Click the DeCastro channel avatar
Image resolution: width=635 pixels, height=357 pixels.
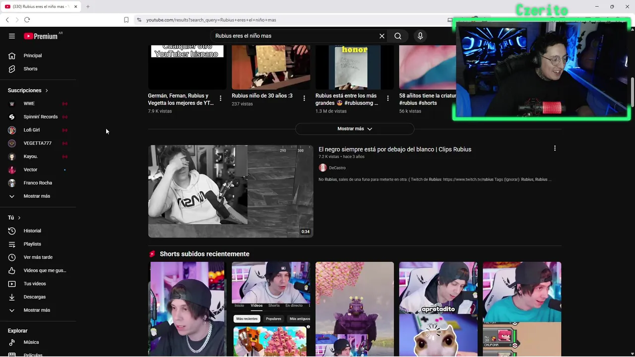tap(322, 168)
